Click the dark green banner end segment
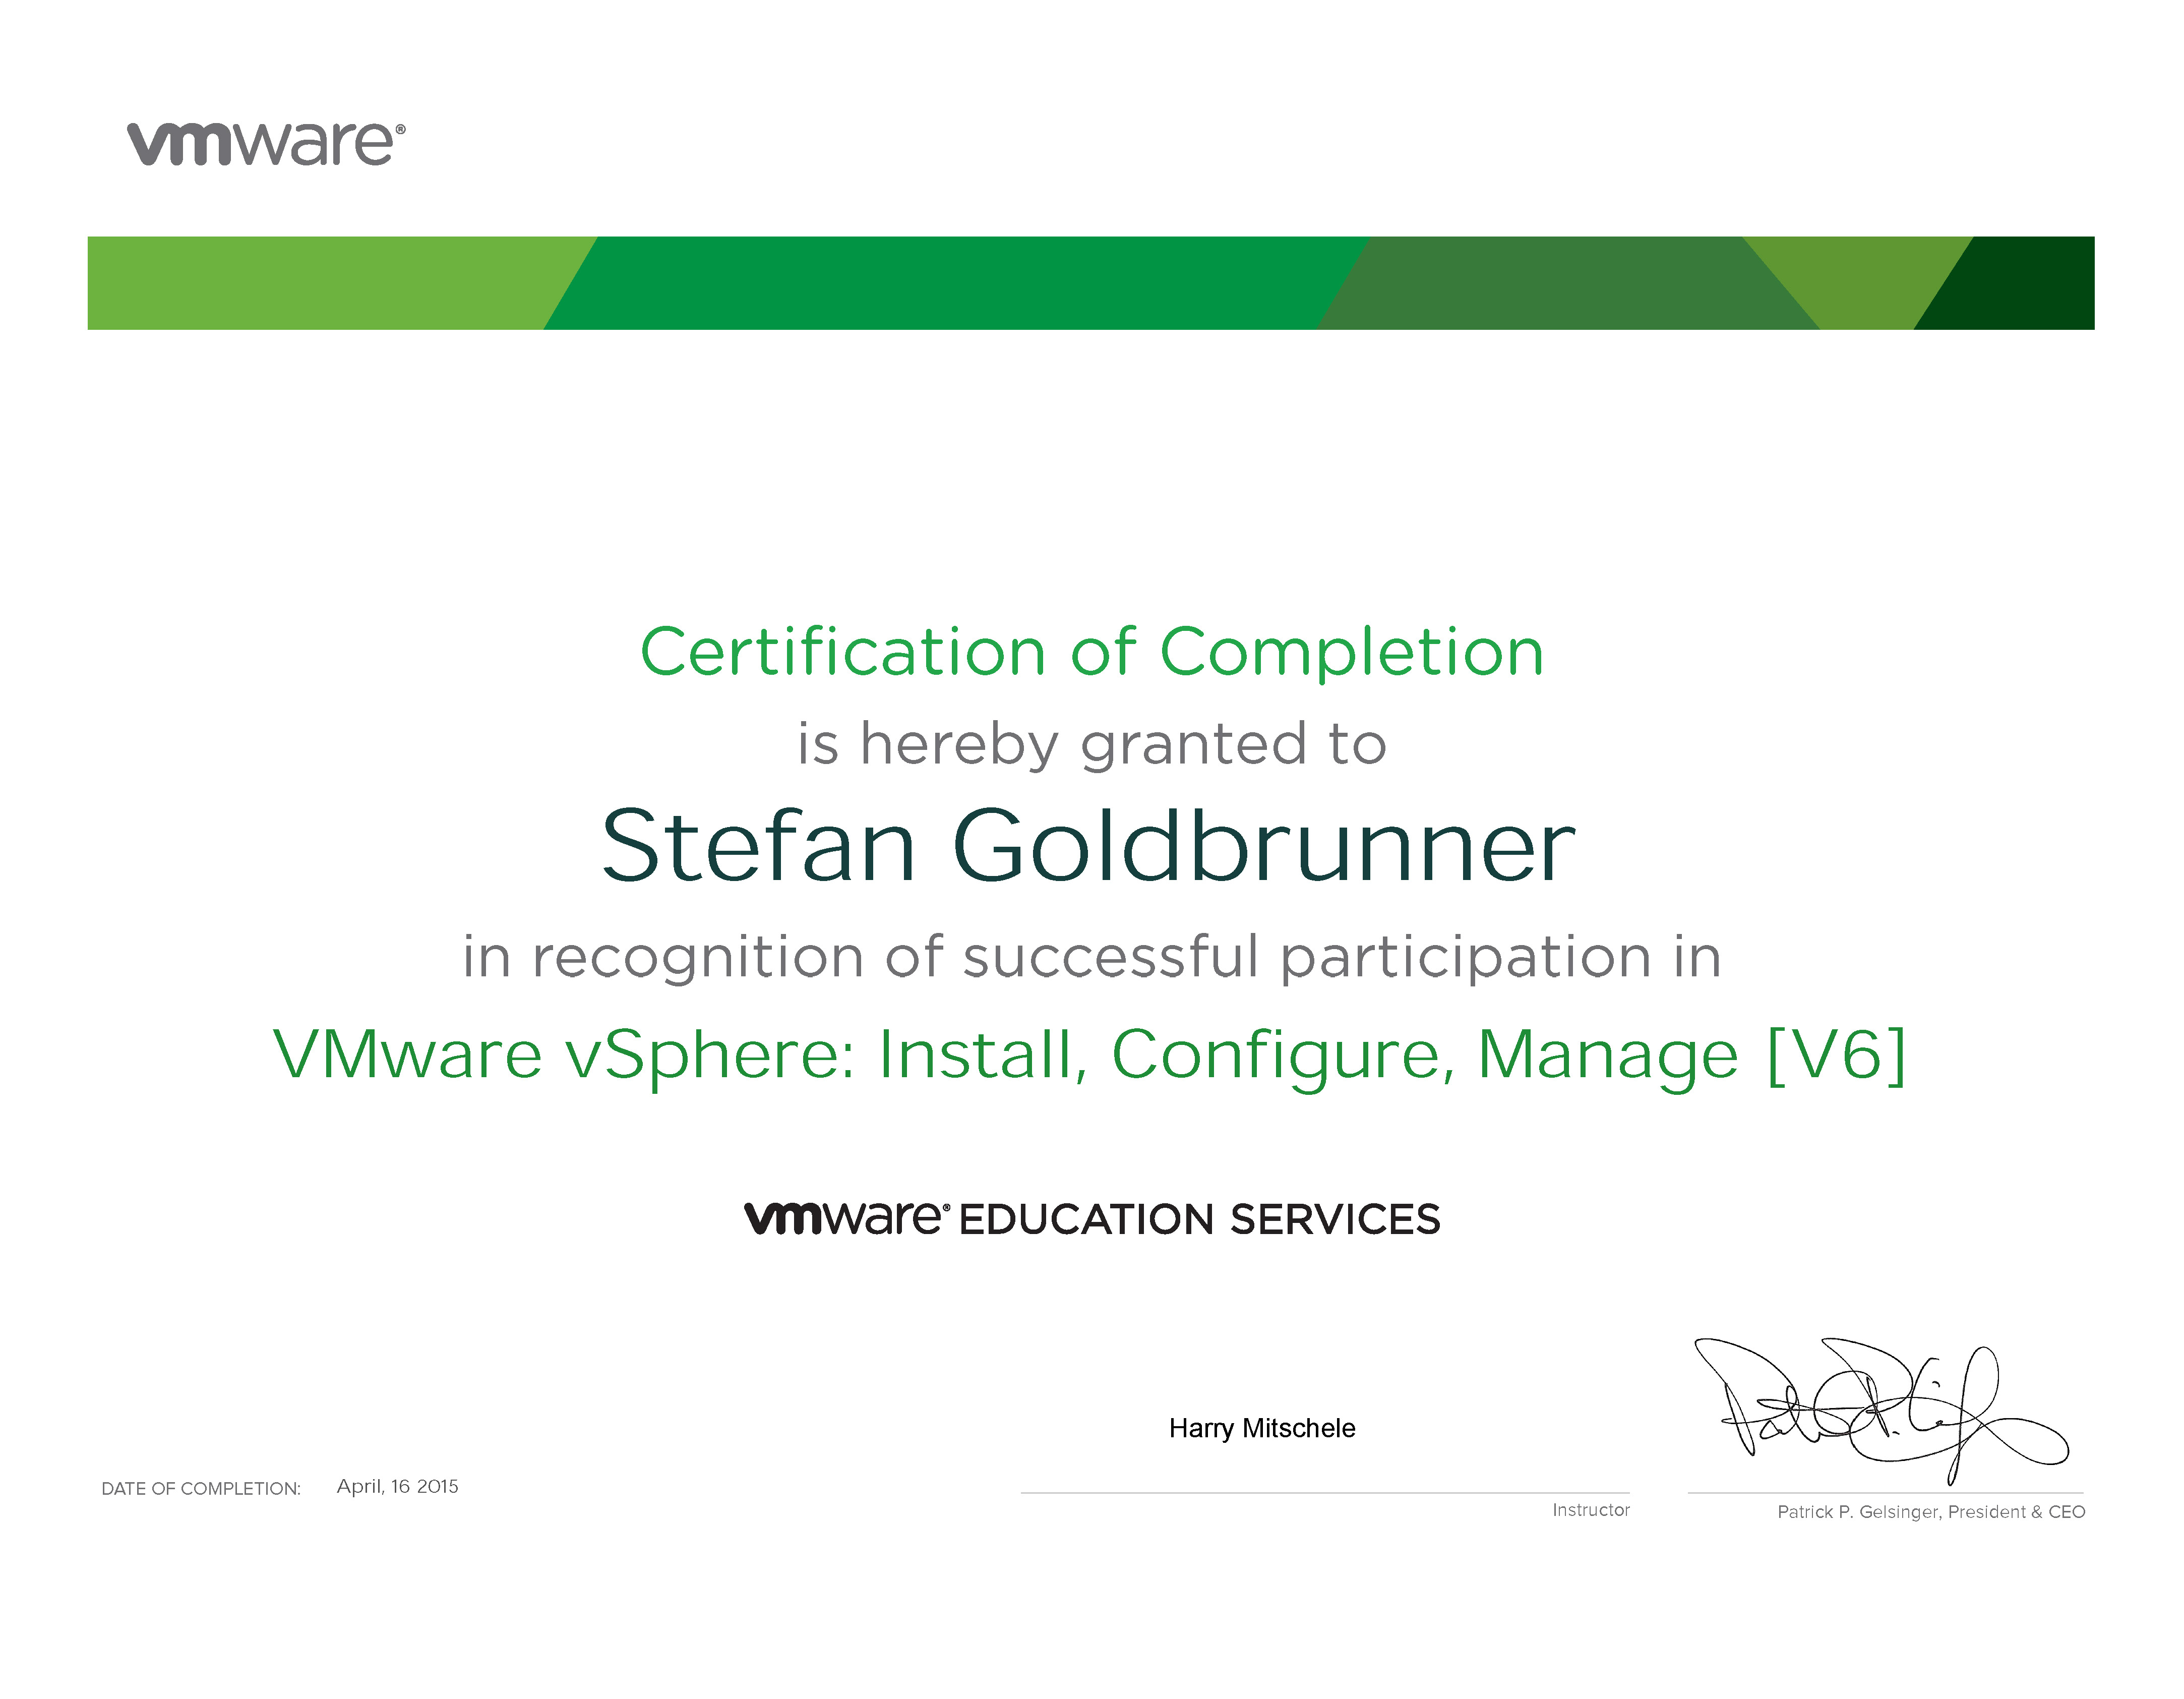Screen dimensions: 2184x1699 2020,283
